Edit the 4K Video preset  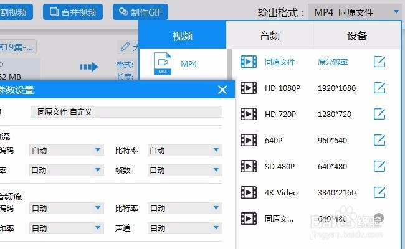tap(379, 192)
